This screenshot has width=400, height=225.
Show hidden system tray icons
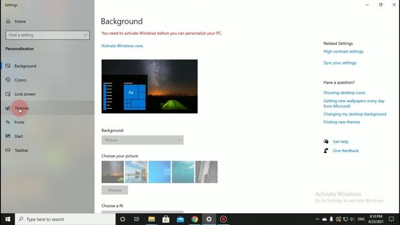point(317,219)
